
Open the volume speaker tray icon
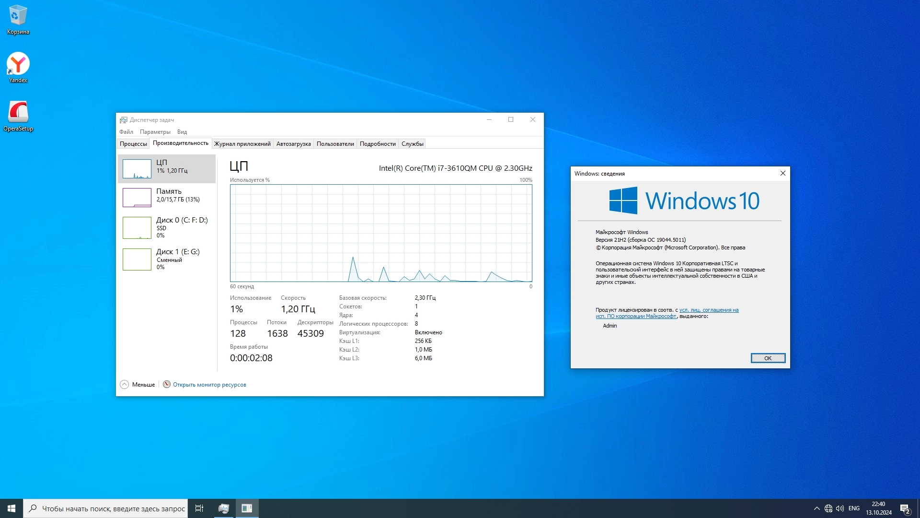tap(840, 508)
